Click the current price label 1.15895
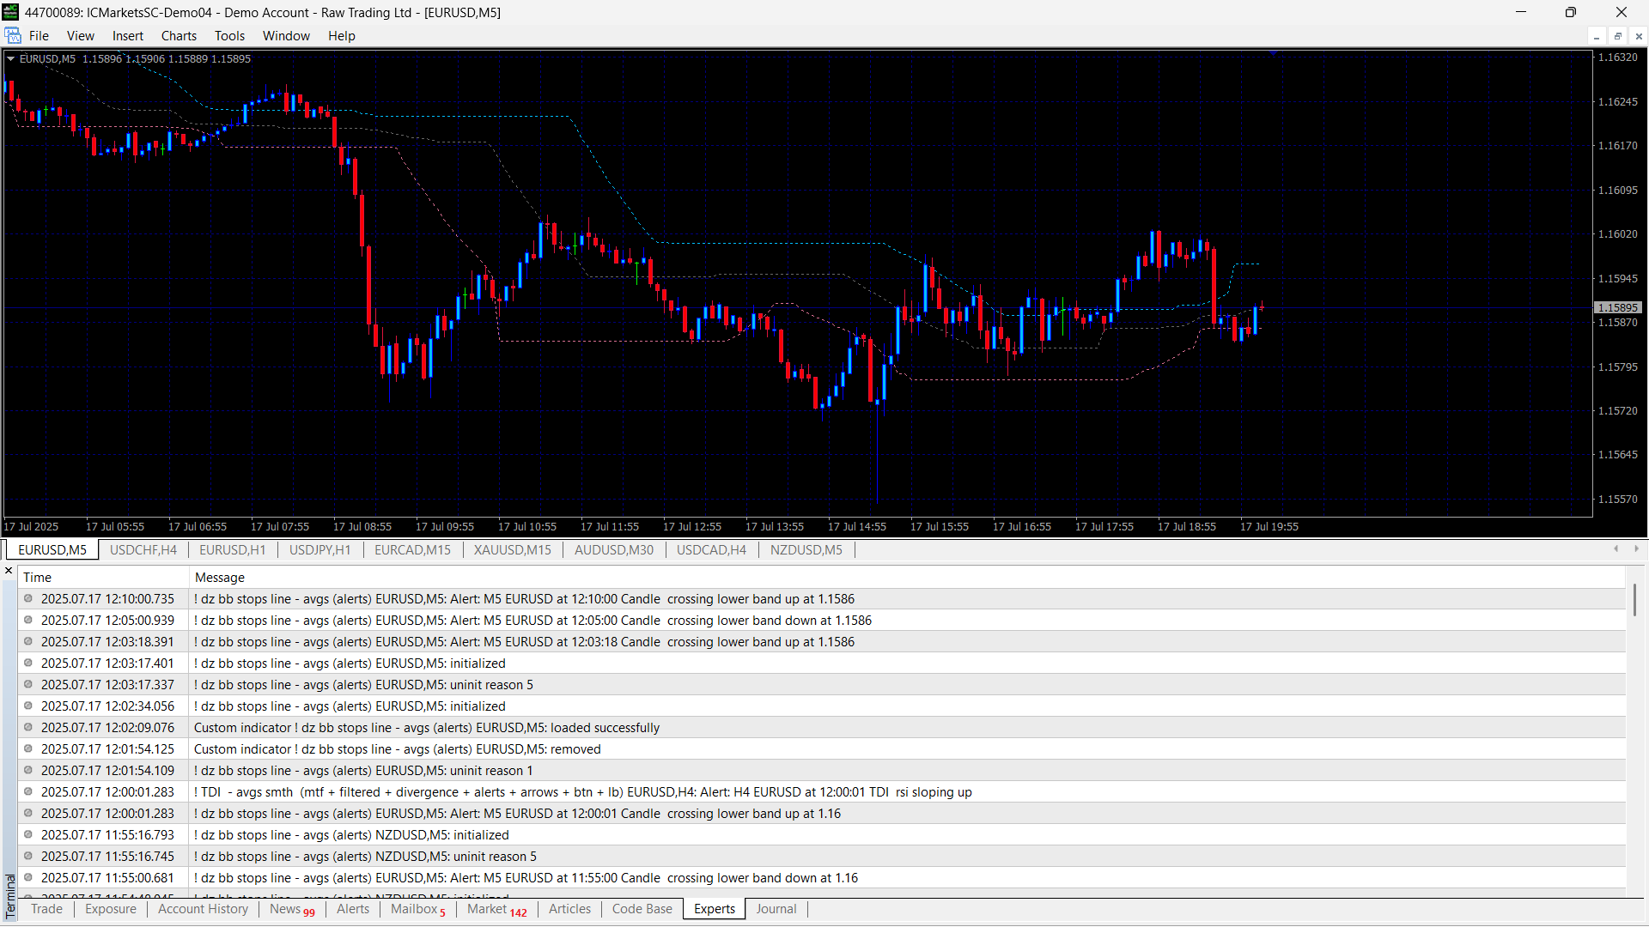Screen dimensions: 1649x927 (1617, 307)
